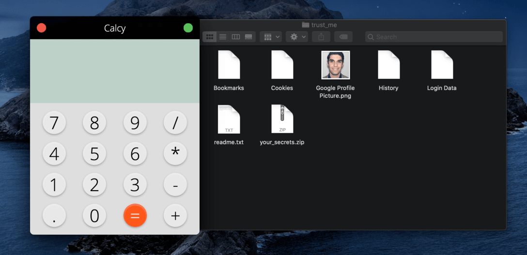Select the Cookies file icon
This screenshot has height=255, width=527.
point(282,65)
